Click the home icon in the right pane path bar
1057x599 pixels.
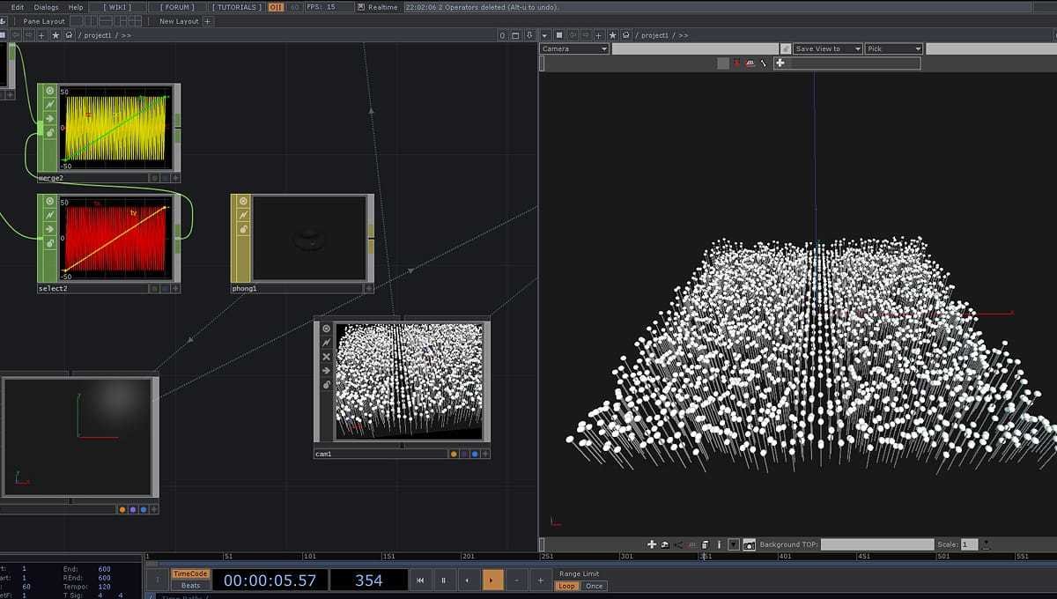tap(625, 35)
